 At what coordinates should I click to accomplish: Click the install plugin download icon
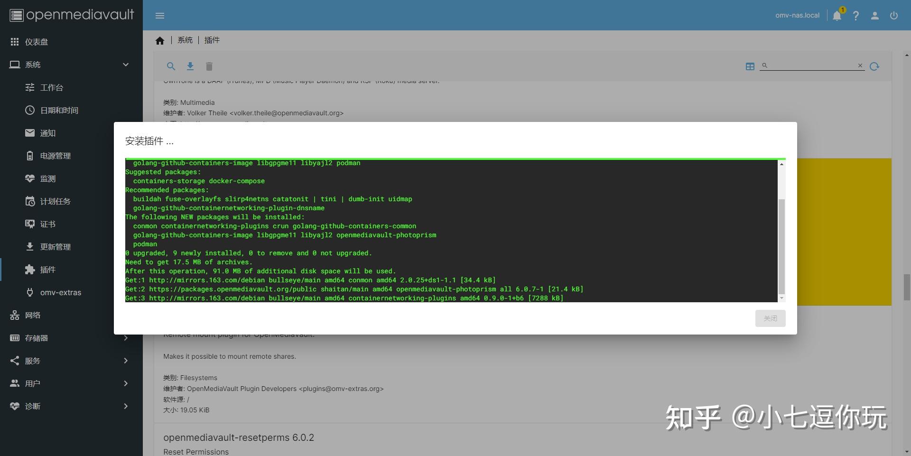tap(190, 66)
